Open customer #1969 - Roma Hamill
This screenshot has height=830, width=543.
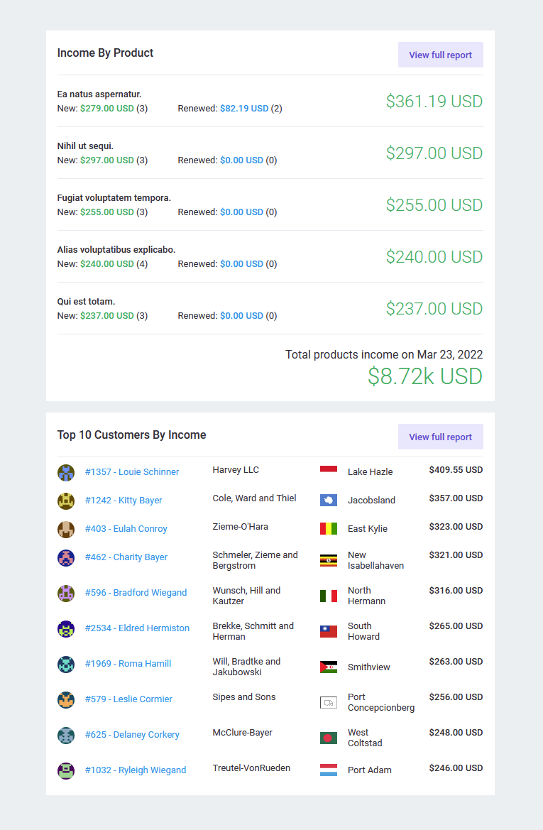click(128, 664)
